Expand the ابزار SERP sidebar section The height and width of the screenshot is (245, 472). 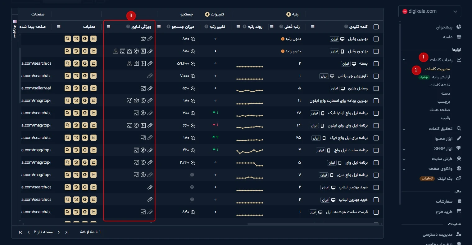click(x=404, y=149)
